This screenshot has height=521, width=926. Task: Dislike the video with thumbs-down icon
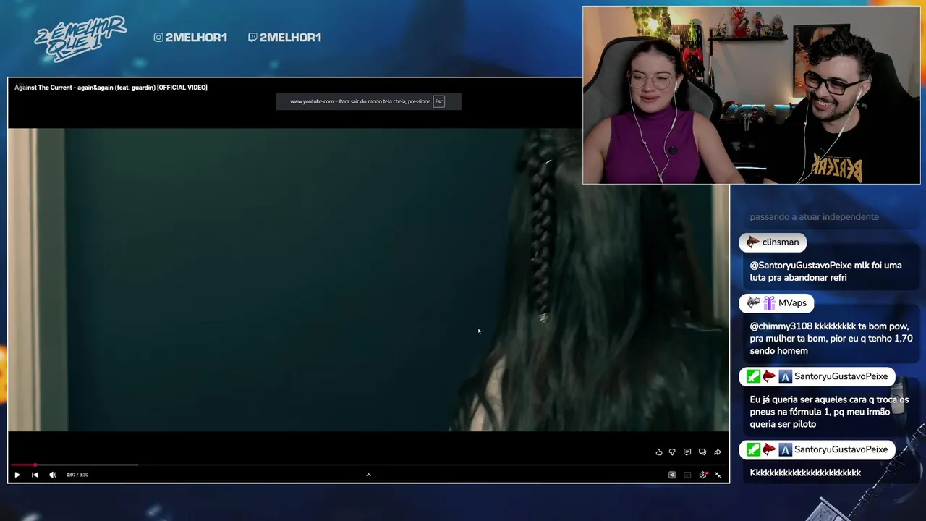(672, 452)
